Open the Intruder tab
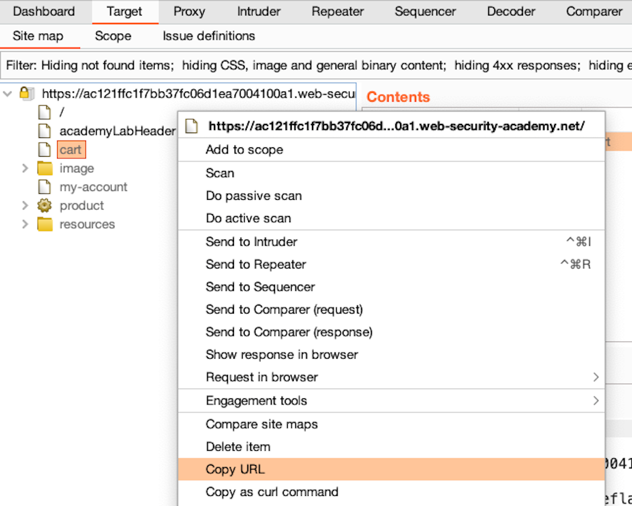The height and width of the screenshot is (506, 632). tap(259, 11)
